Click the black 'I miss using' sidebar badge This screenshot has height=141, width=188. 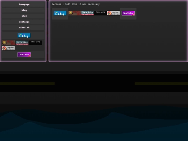(x=36, y=43)
